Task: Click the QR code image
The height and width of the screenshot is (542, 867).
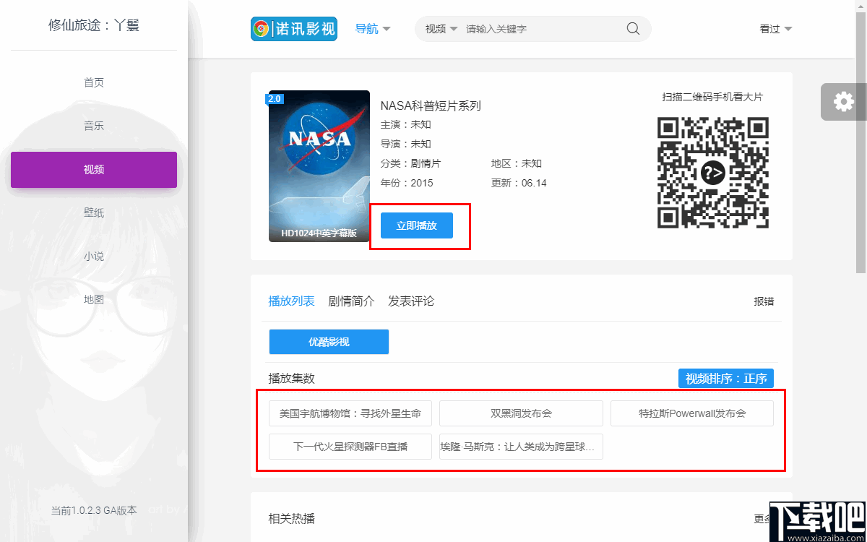Action: pyautogui.click(x=712, y=173)
